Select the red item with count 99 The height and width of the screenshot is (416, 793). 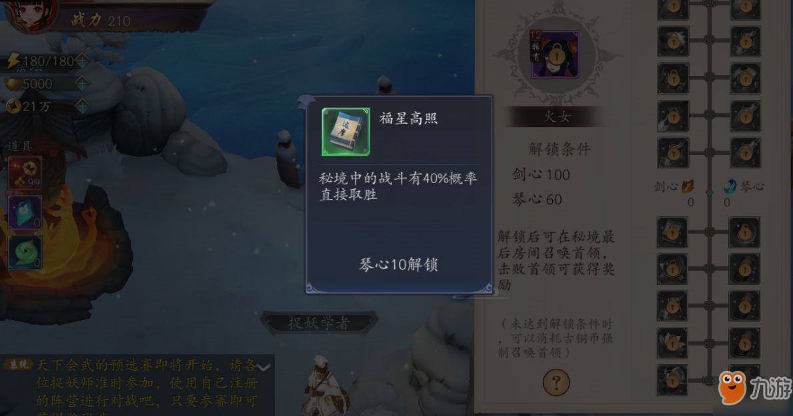[x=25, y=172]
